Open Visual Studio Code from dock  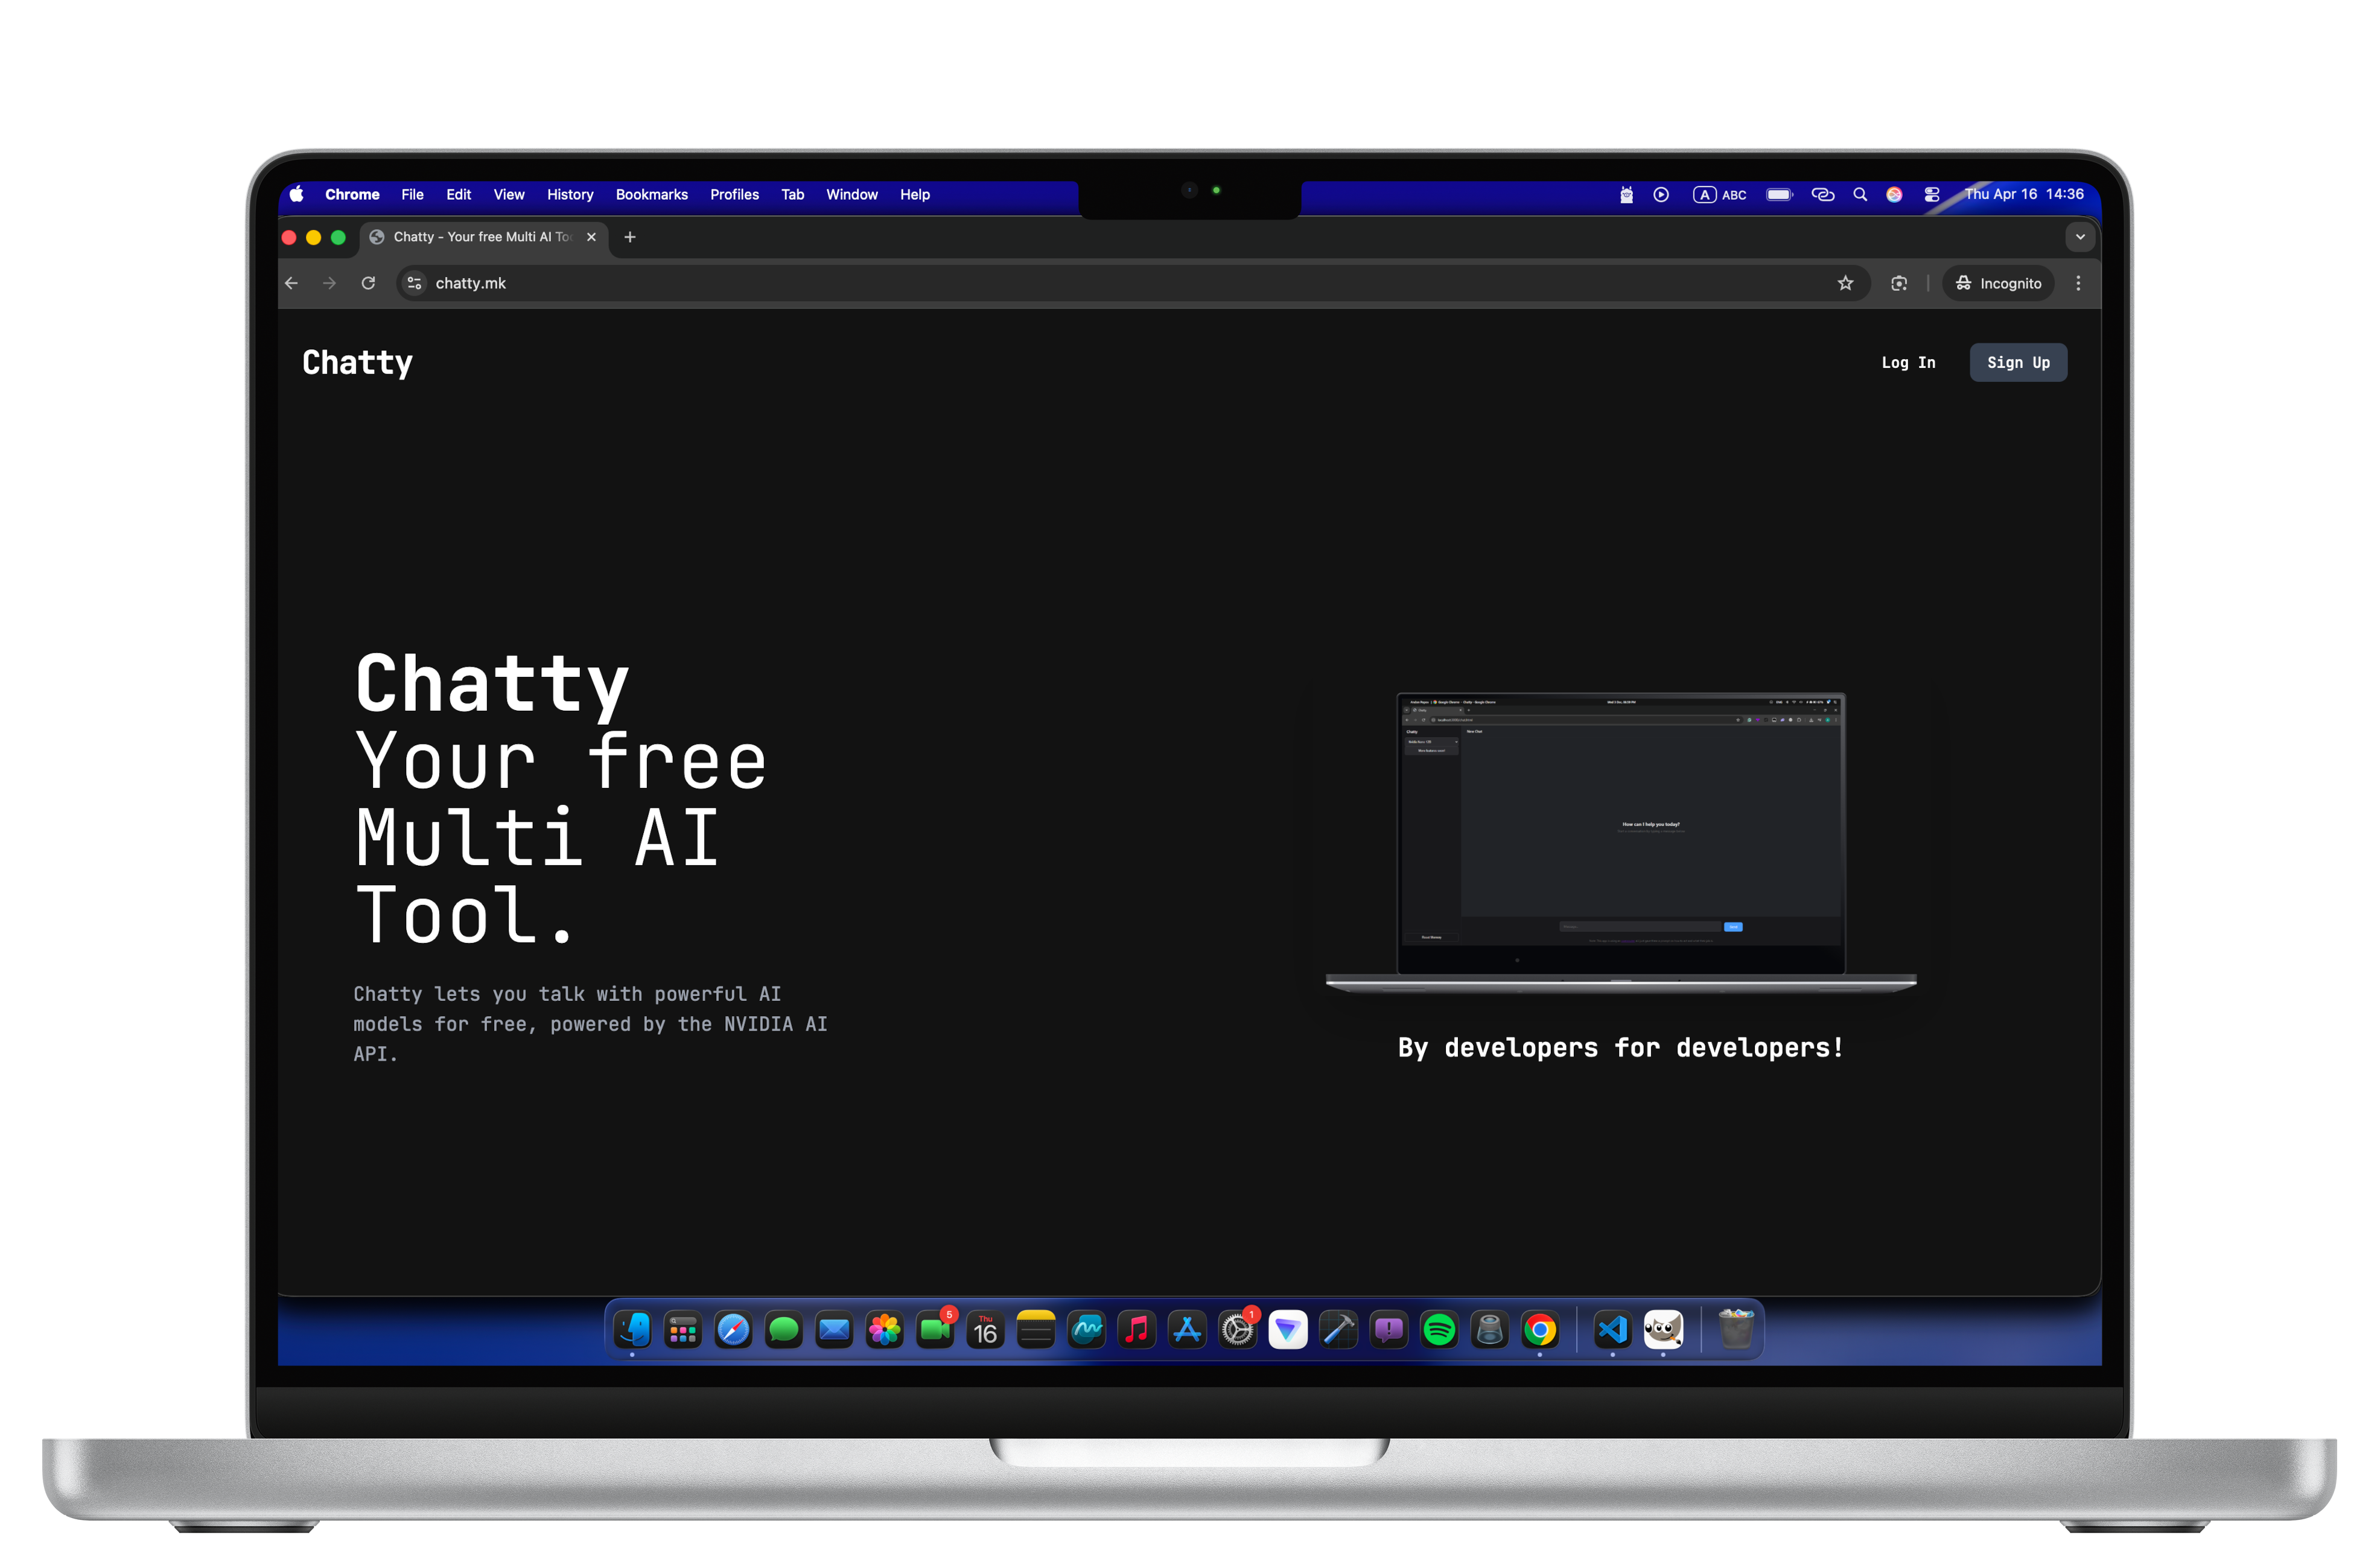pos(1612,1330)
